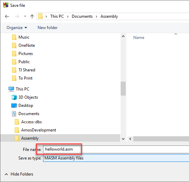Open Save as type combo box

pyautogui.click(x=116, y=158)
